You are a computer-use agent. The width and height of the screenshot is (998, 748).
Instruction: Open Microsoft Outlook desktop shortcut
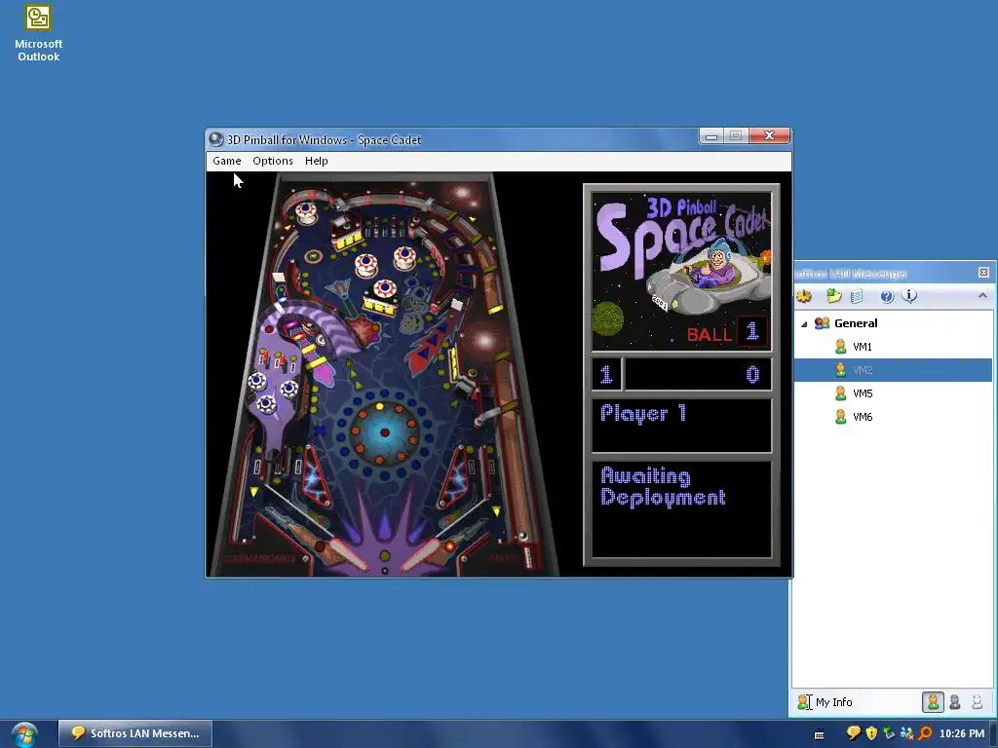(x=38, y=33)
